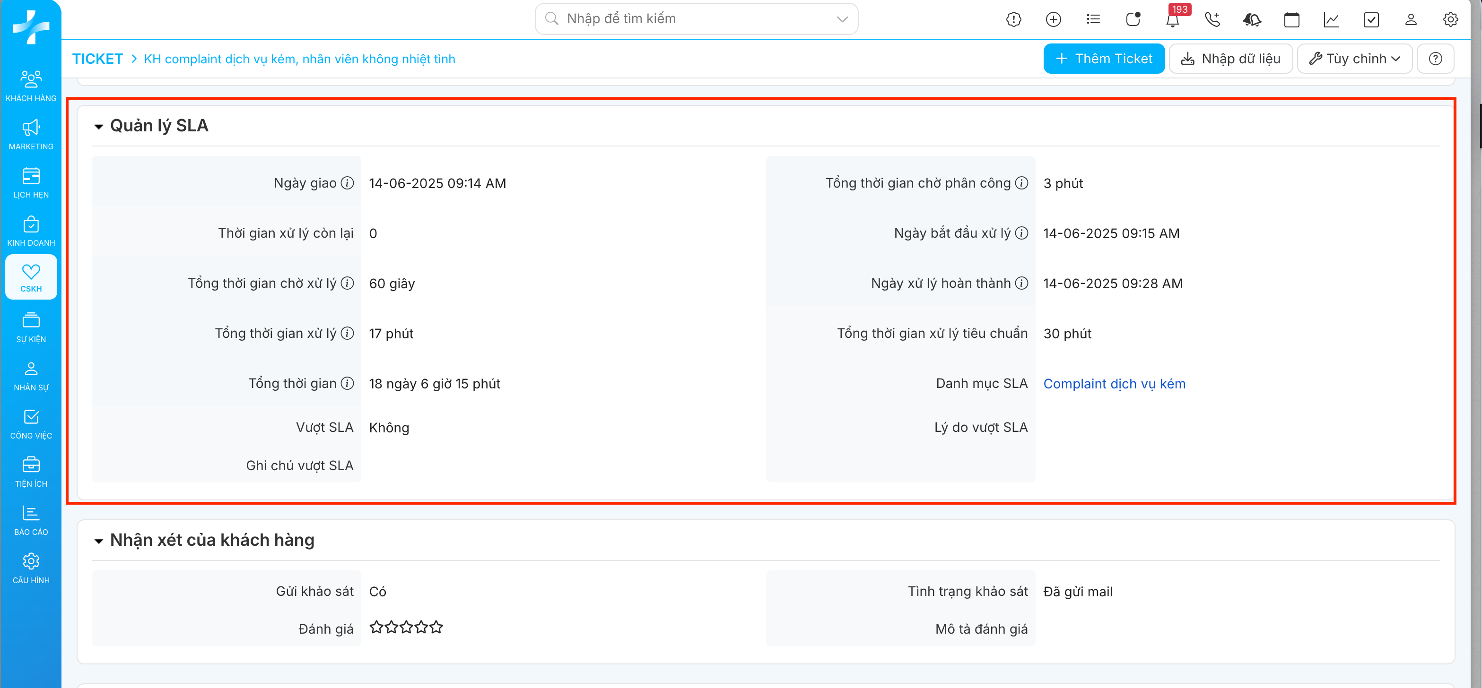Collapse Nhận xét của khách hàng section
1482x688 pixels.
coord(99,541)
